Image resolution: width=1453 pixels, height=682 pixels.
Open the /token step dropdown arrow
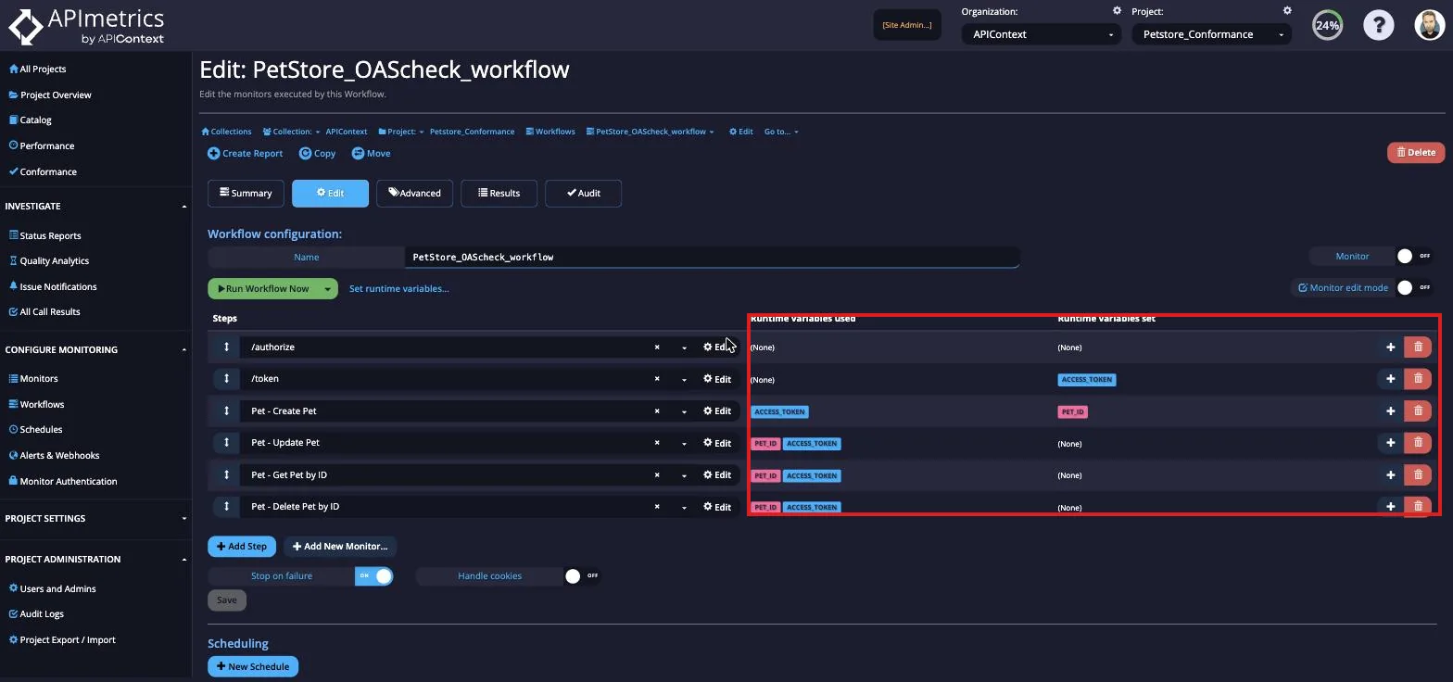coord(684,379)
